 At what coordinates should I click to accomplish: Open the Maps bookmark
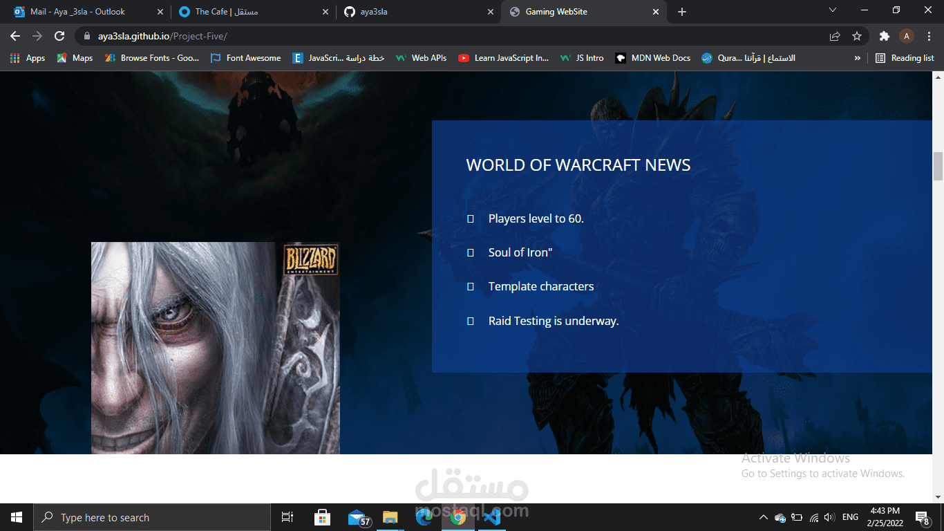pos(75,58)
